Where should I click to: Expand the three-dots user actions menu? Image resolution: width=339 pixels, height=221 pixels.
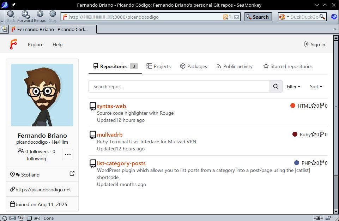pos(68,154)
